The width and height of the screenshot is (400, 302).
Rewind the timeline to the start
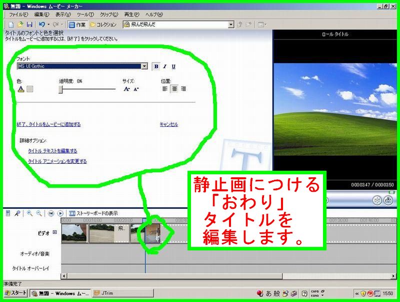(51, 213)
